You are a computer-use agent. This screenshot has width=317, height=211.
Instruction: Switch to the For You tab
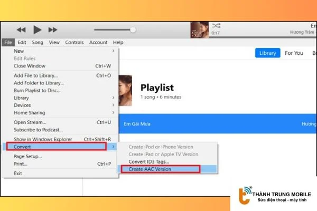pos(294,53)
